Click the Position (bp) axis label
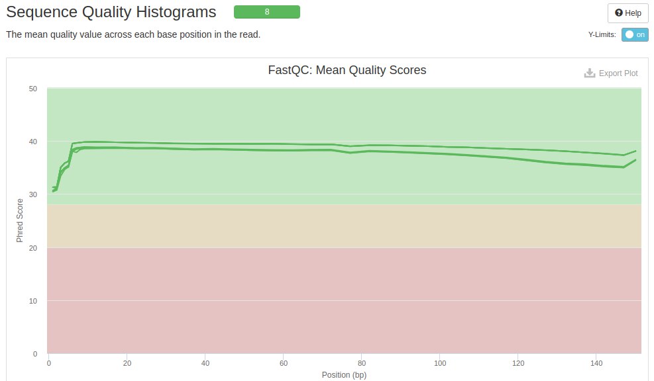 click(344, 375)
